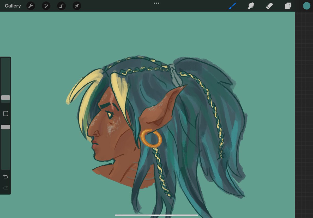Click the brush size slider handle
Viewport: 313px width, 218px height.
5,97
